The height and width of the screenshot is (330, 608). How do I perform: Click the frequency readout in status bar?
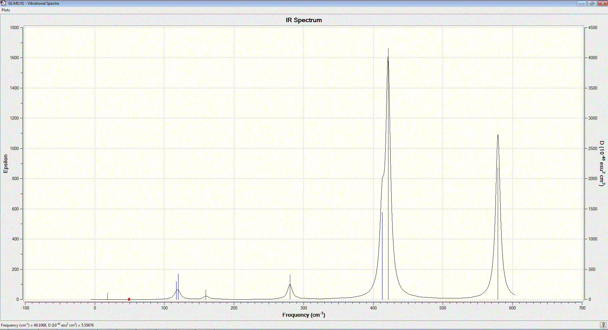47,325
